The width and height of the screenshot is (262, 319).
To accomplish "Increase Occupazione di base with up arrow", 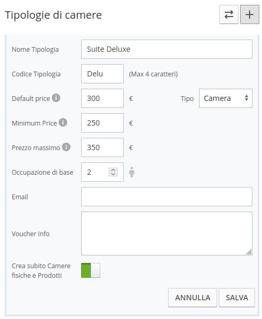I will [113, 170].
